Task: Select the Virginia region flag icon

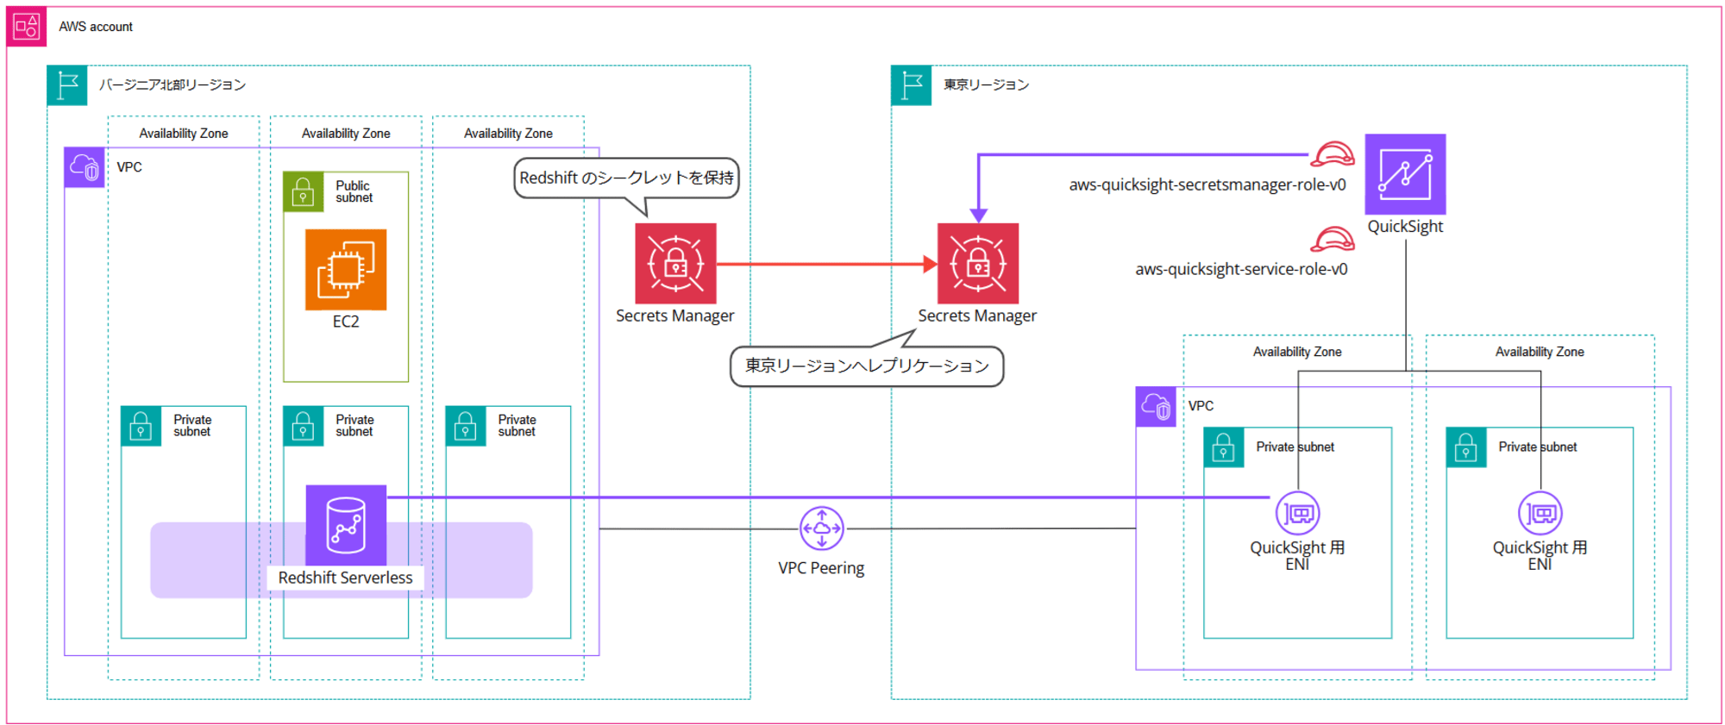Action: [67, 85]
